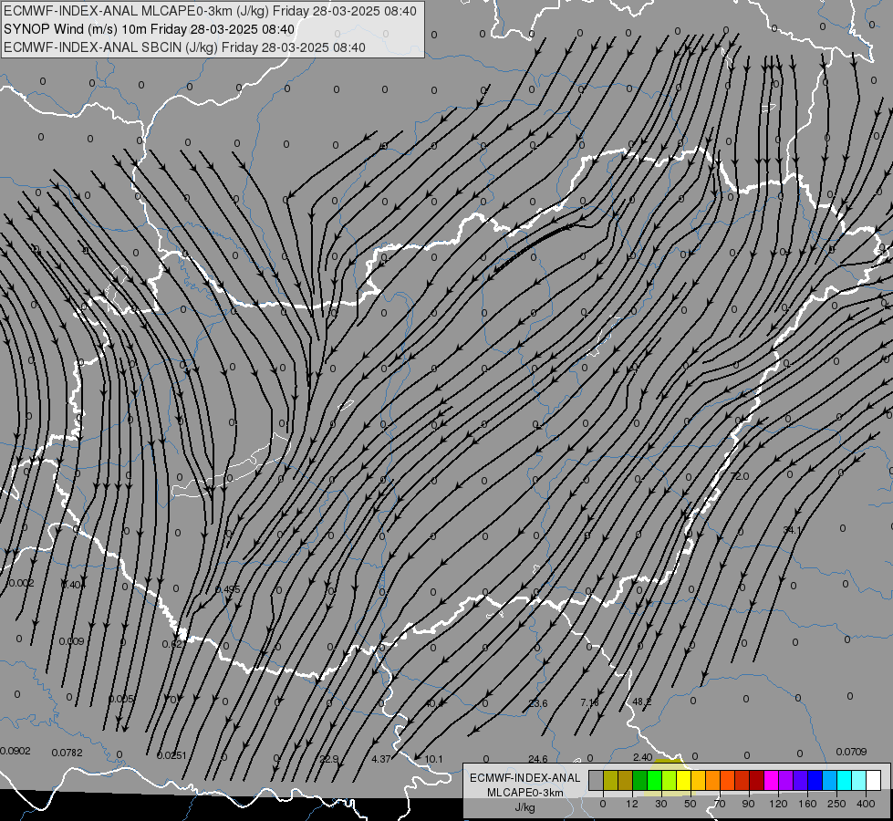893x821 pixels.
Task: Click the map value 72.0
Action: 740,476
